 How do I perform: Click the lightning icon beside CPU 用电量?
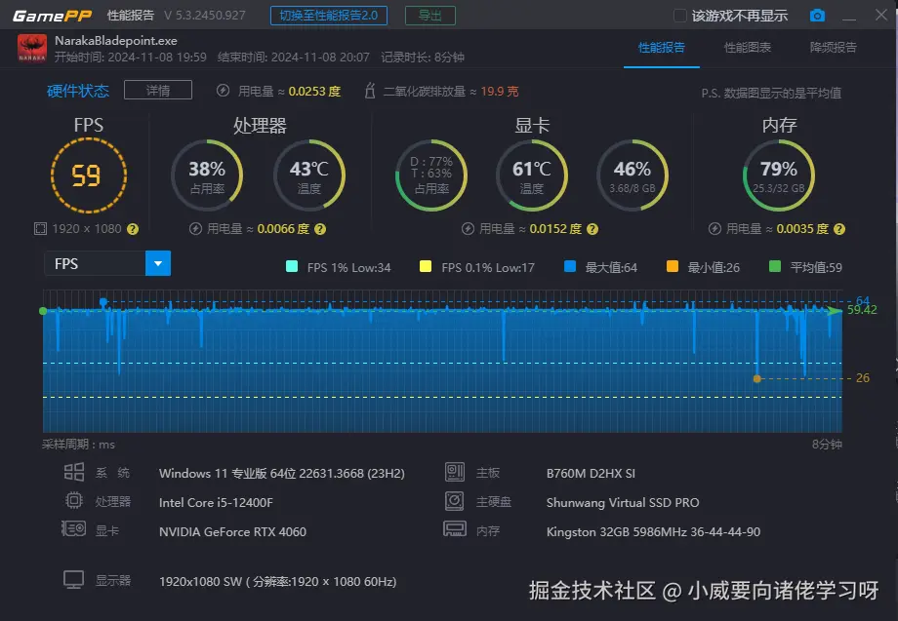click(196, 229)
